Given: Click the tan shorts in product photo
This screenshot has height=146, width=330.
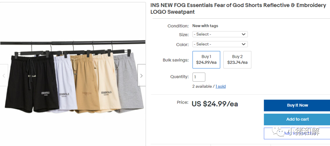Looking at the screenshot, I should tap(84, 84).
